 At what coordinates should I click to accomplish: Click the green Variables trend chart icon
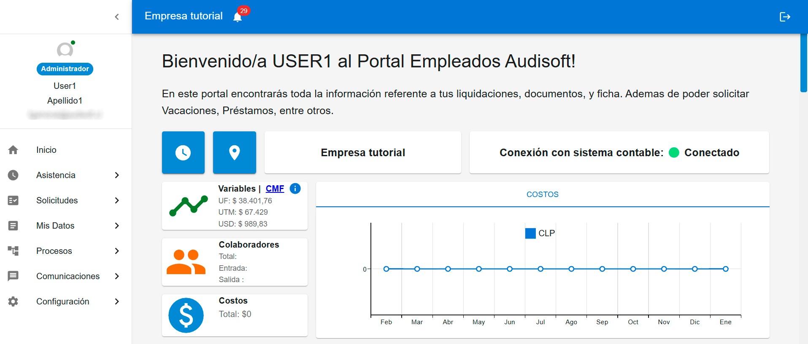188,205
